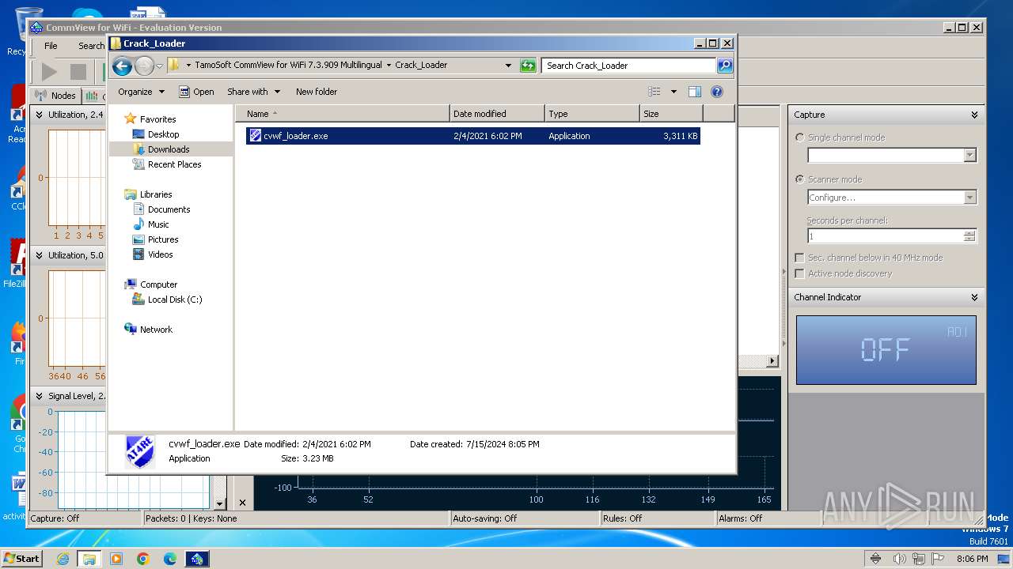
Task: Click Crack_Loader breadcrumb segment
Action: (421, 66)
